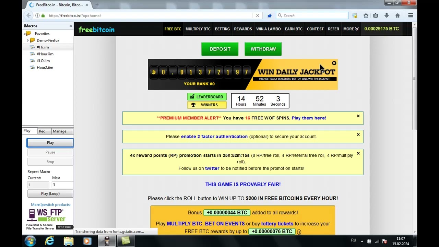
Task: Open the FREE BTC menu item
Action: coord(173,29)
